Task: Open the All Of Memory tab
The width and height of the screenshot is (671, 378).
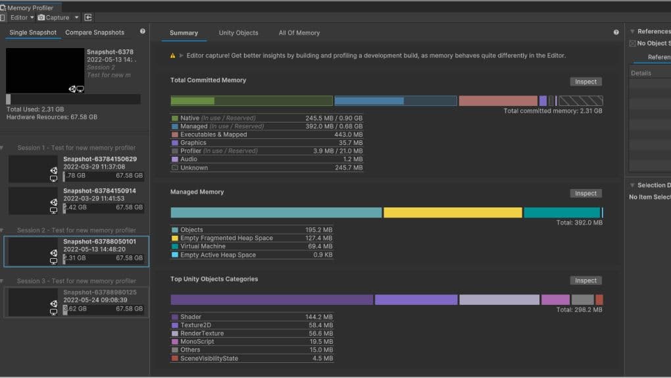Action: click(299, 33)
